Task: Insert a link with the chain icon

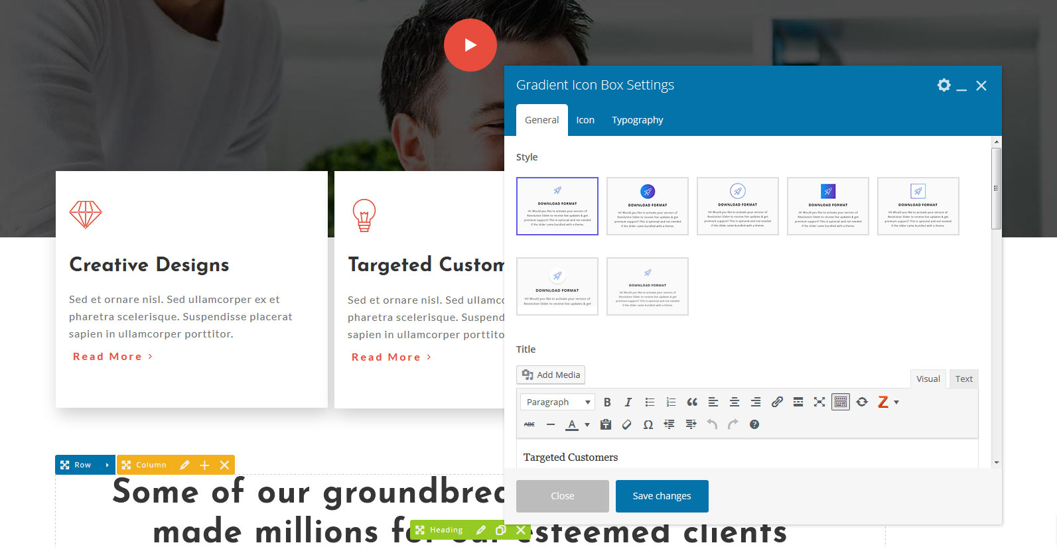Action: pos(777,402)
